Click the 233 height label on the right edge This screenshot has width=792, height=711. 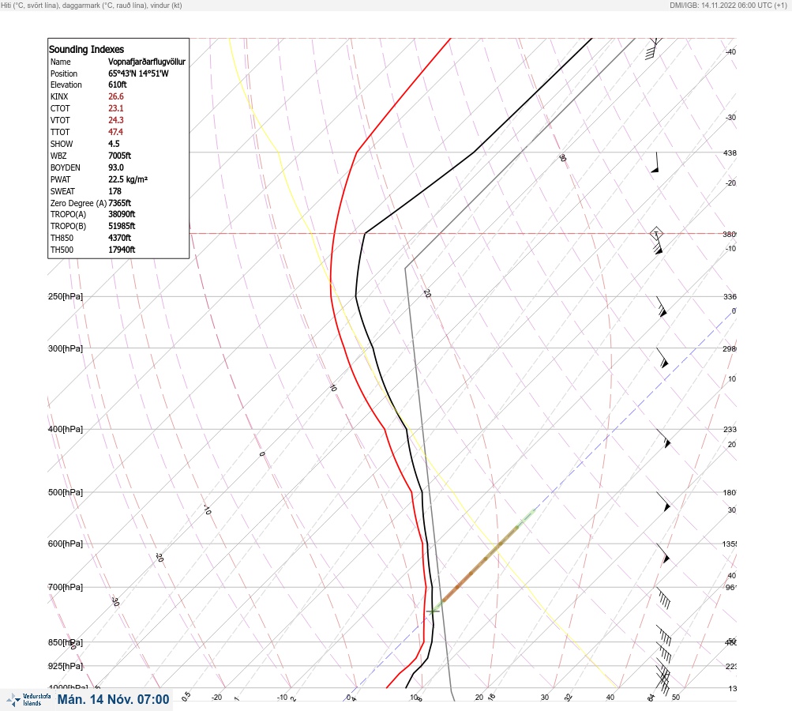730,430
